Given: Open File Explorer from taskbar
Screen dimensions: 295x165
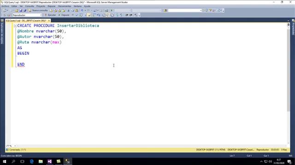Looking at the screenshot, I should click(41, 161).
